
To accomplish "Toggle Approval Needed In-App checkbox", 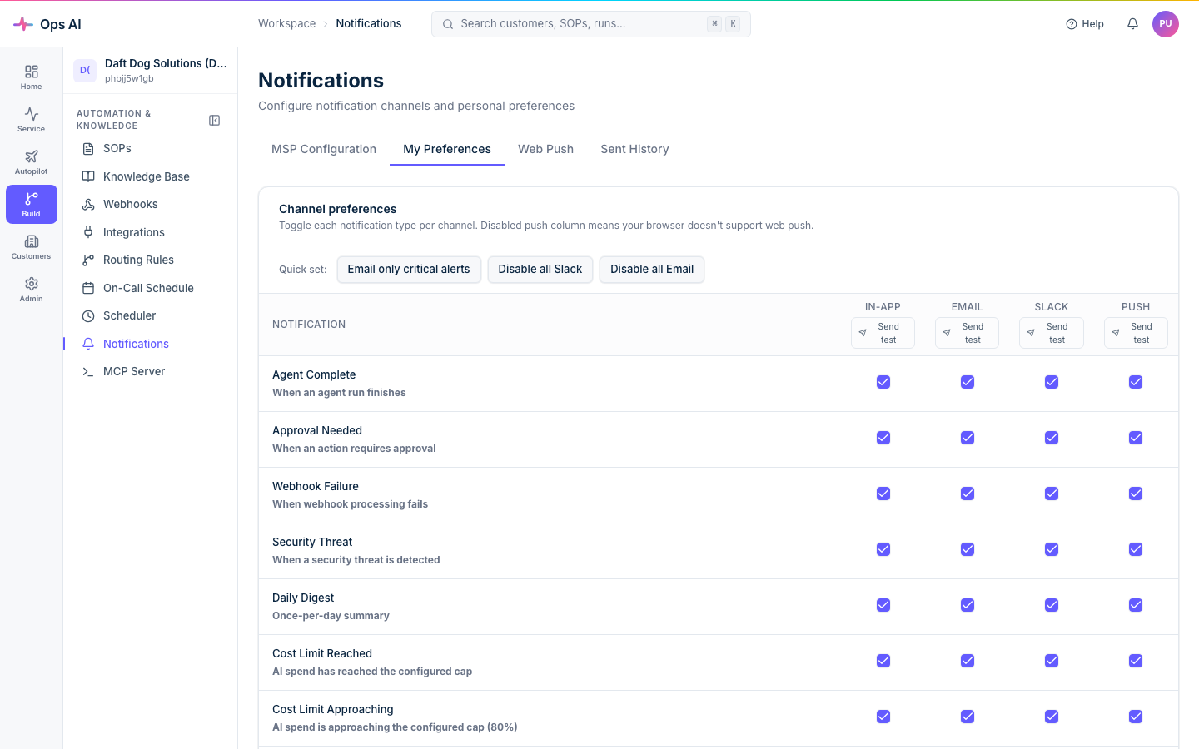I will pos(883,438).
